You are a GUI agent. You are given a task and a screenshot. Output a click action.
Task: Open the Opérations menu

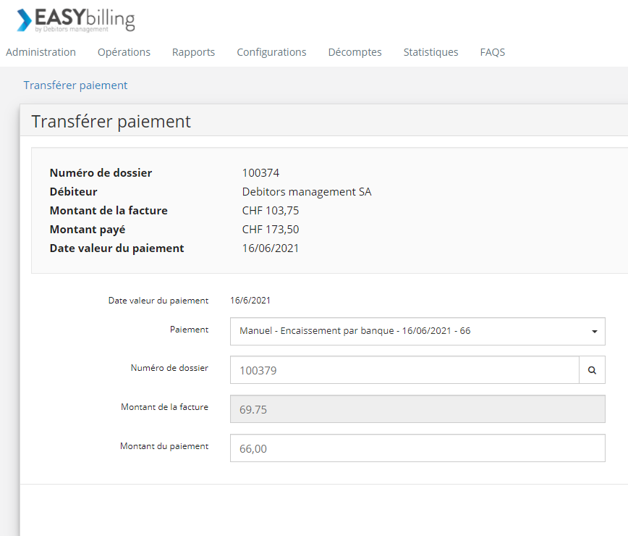(x=124, y=52)
